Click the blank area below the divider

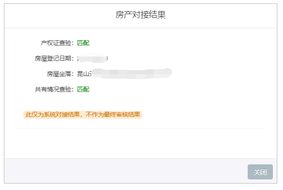coord(141,144)
